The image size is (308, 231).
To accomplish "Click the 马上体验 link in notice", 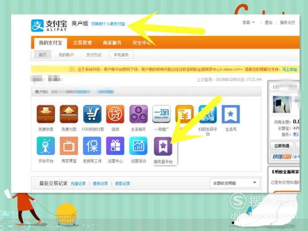I will 290,69.
